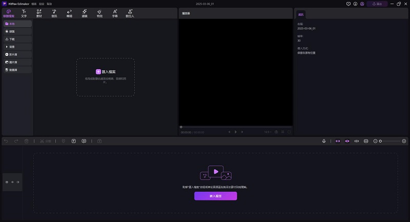Open the 特效 (Effects) tab
410x222 pixels.
tap(99, 13)
